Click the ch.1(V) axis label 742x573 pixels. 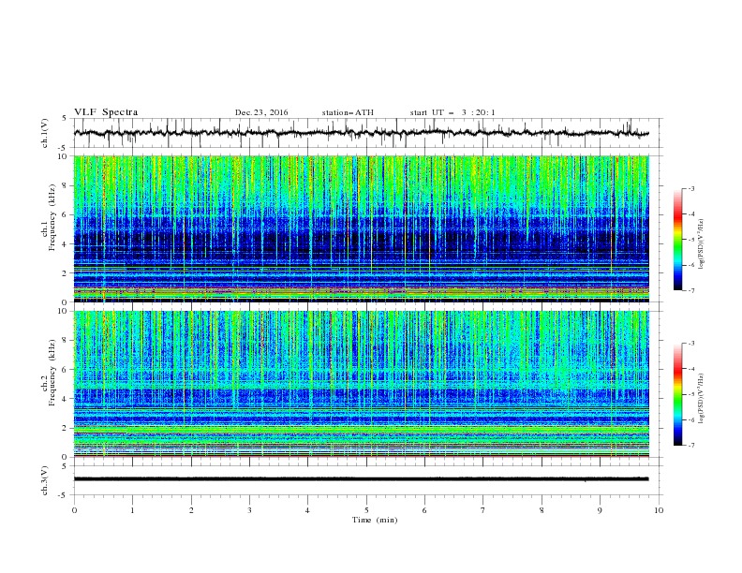[45, 133]
